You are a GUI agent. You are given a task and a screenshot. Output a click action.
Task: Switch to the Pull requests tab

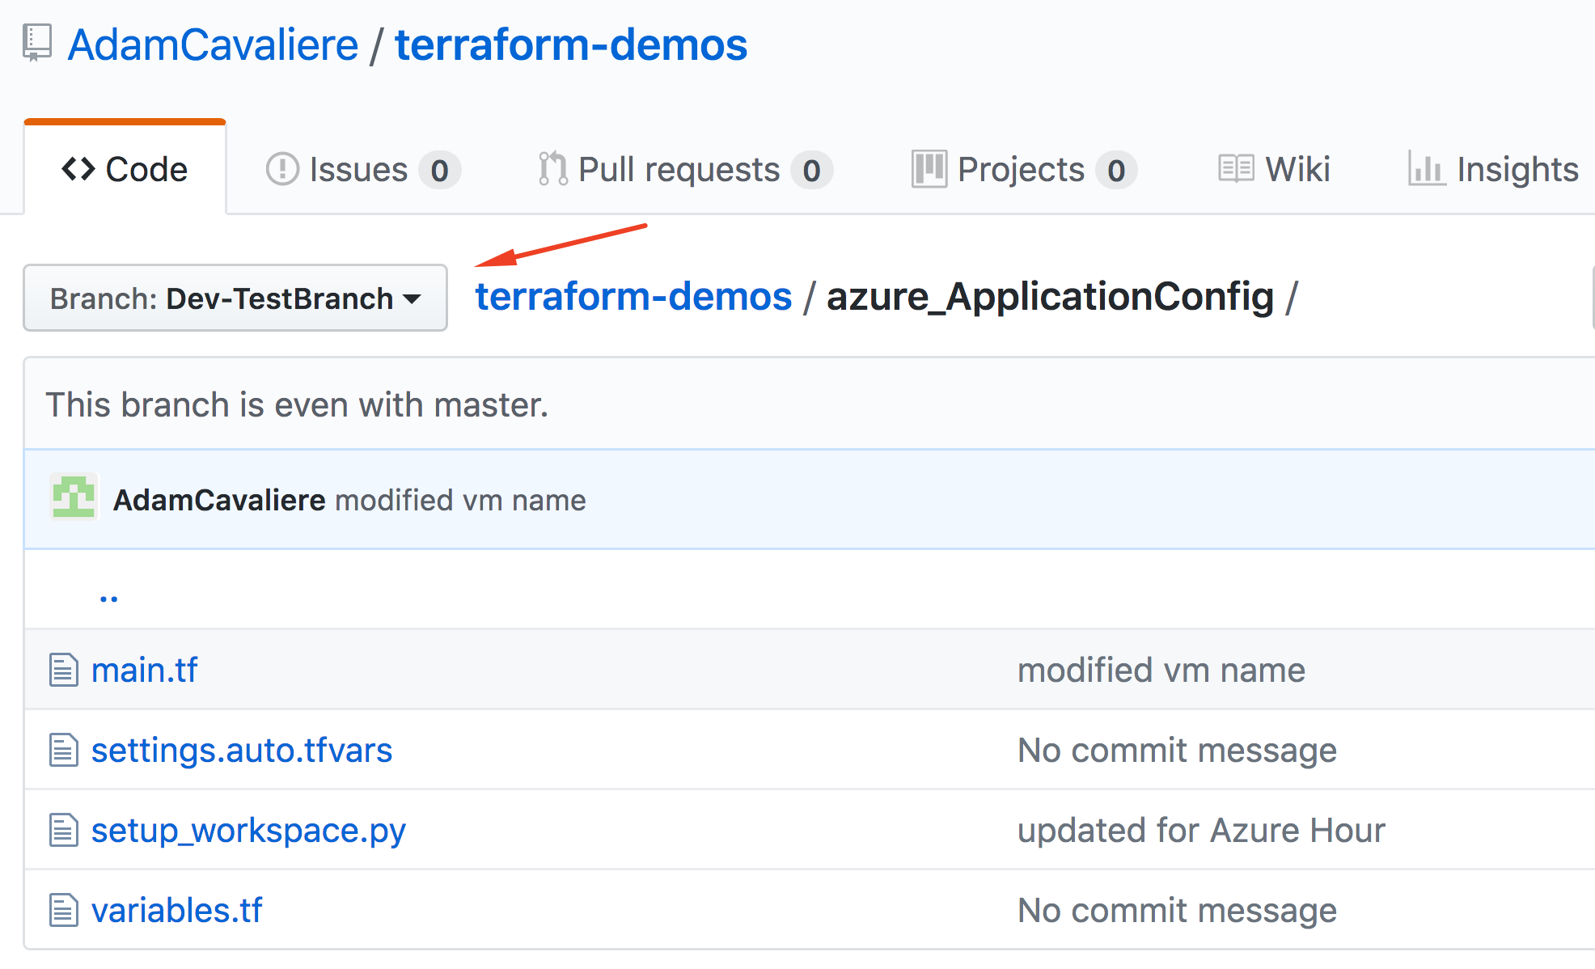coord(679,170)
